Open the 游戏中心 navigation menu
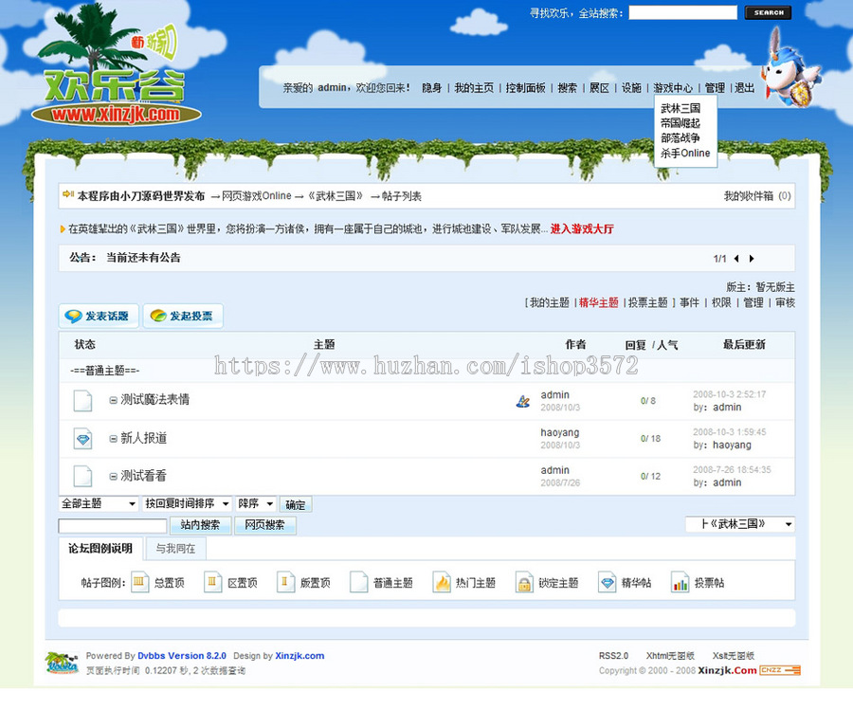Image resolution: width=853 pixels, height=727 pixels. click(x=673, y=87)
